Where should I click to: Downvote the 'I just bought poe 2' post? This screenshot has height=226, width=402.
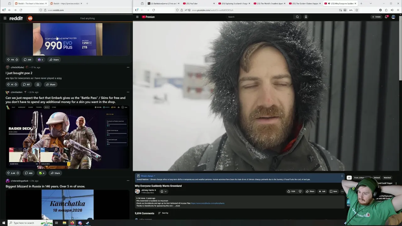tap(16, 84)
